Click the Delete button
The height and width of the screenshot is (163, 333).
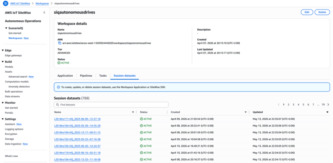322,12
